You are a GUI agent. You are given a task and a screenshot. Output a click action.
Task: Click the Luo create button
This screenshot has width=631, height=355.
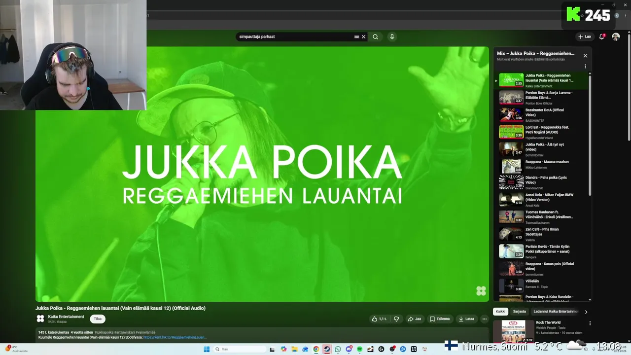(585, 36)
